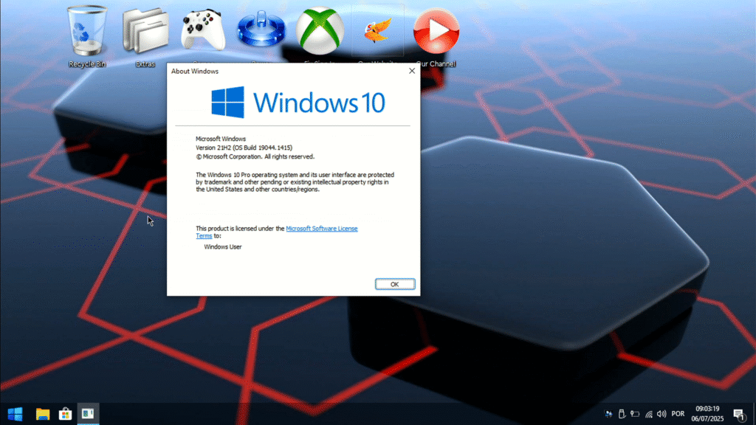Close the About Windows dialog
Image resolution: width=756 pixels, height=425 pixels.
[412, 71]
